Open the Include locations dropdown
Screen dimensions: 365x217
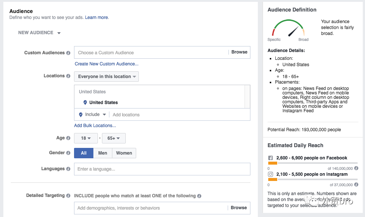pyautogui.click(x=93, y=114)
